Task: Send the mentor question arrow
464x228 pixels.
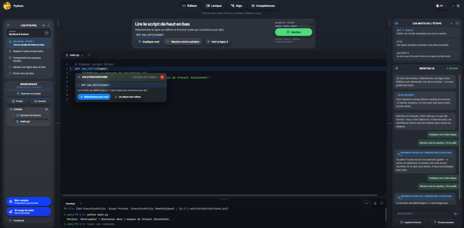Action: (456, 214)
